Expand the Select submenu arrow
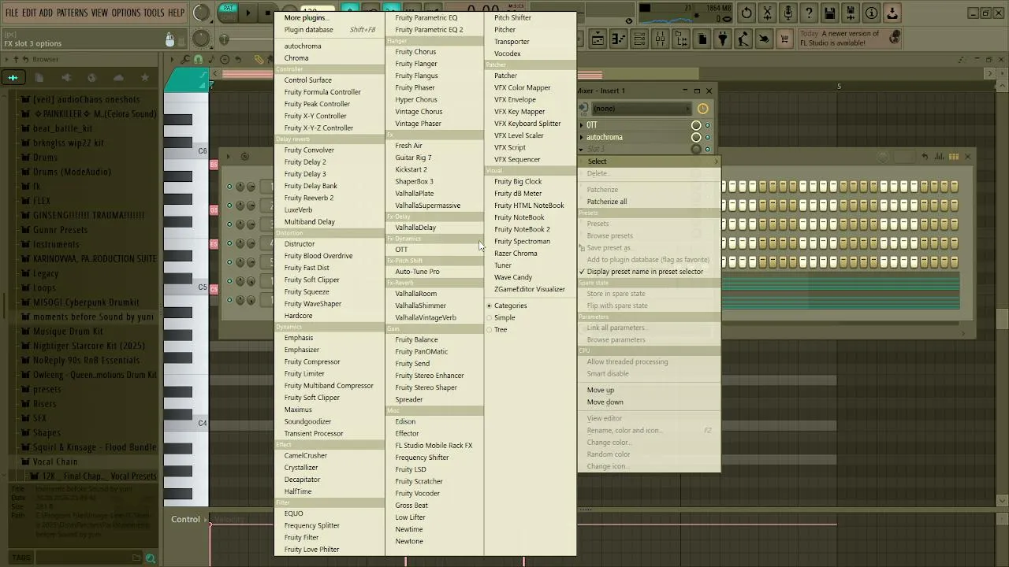 716,161
